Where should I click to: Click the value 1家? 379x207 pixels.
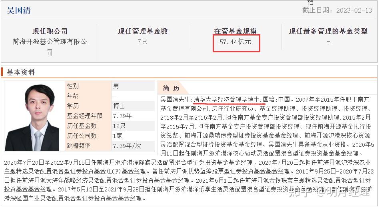point(118,136)
